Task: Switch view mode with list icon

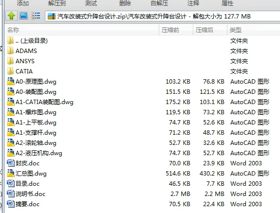Action: click(x=36, y=16)
